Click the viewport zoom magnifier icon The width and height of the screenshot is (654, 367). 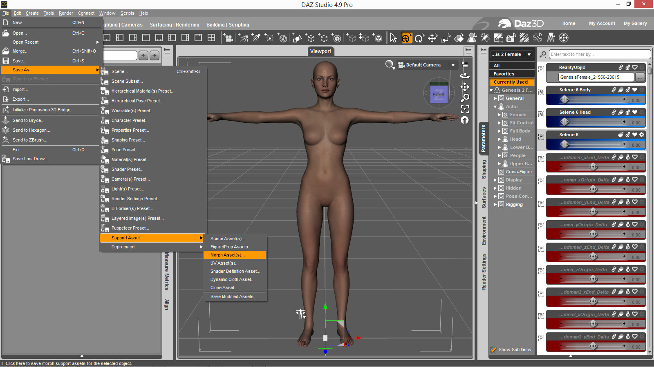coord(465,98)
